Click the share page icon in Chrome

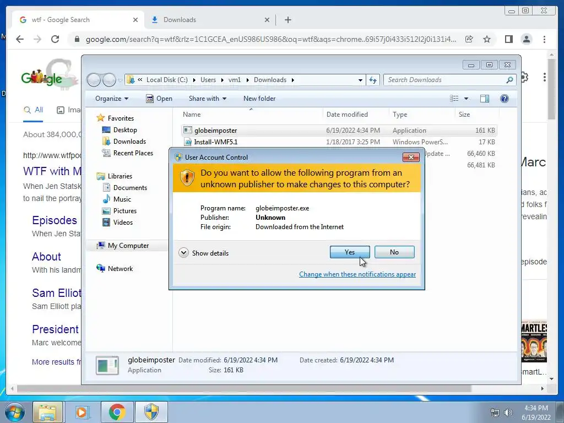pos(469,39)
